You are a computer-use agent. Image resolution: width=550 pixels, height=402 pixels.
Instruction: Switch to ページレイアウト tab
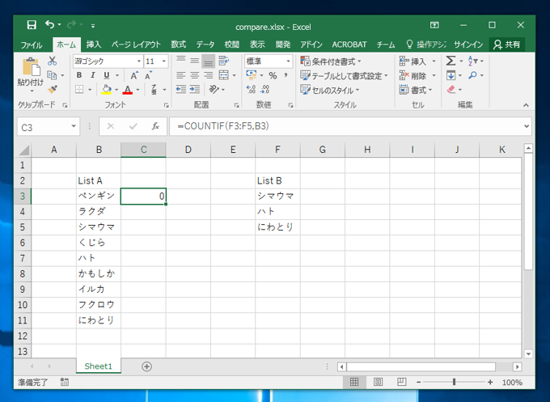(x=136, y=44)
